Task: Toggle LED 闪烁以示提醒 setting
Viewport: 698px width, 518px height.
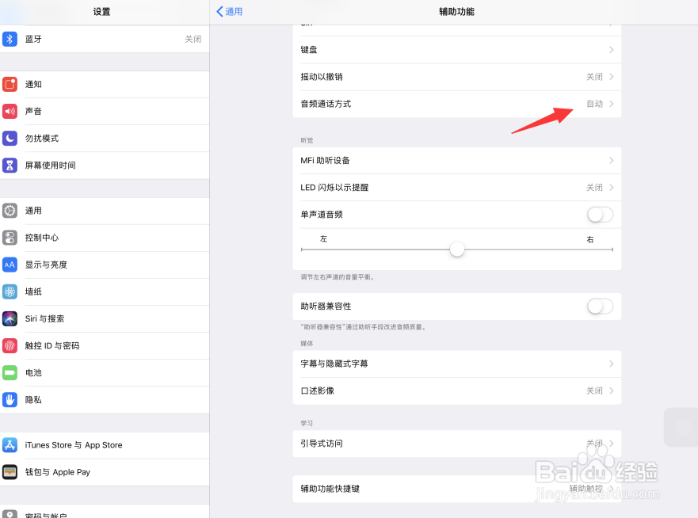Action: (456, 187)
